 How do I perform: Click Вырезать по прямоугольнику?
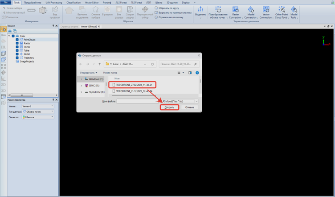pos(173,12)
